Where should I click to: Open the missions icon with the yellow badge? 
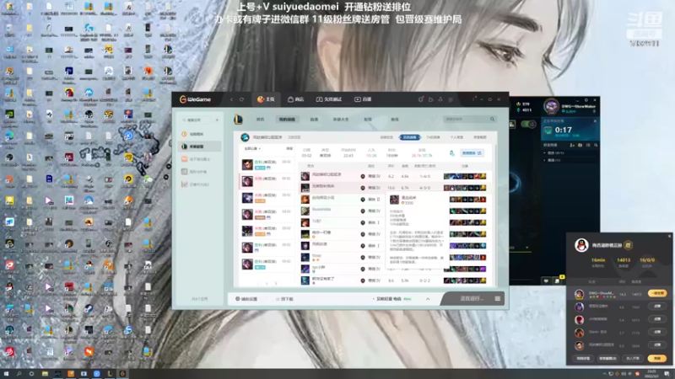558,280
